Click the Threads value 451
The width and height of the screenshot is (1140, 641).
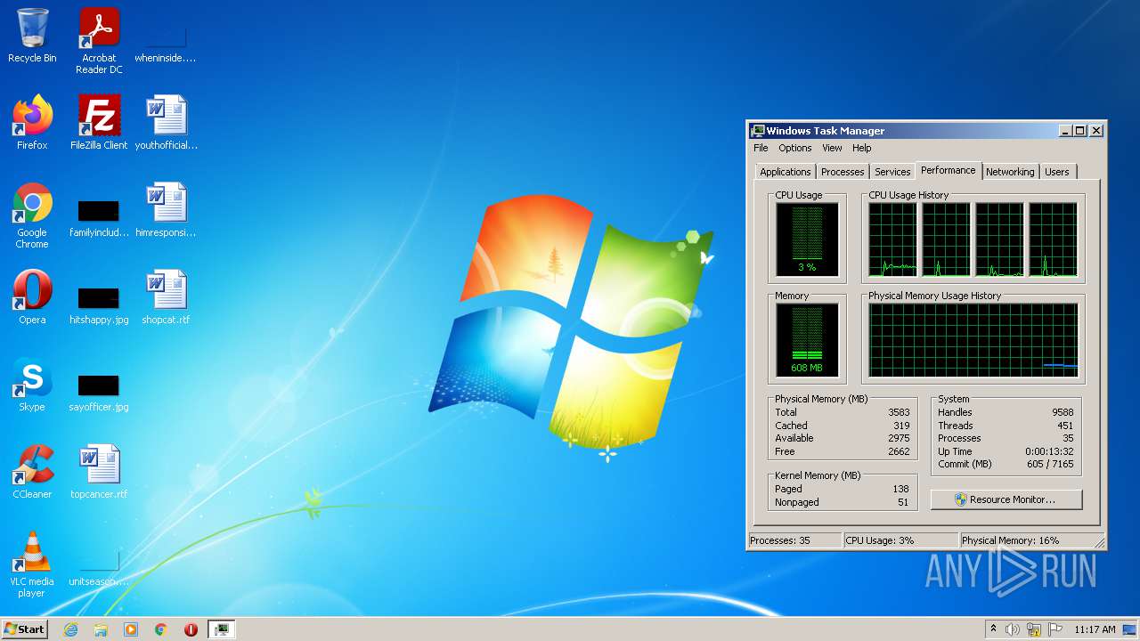[1064, 426]
